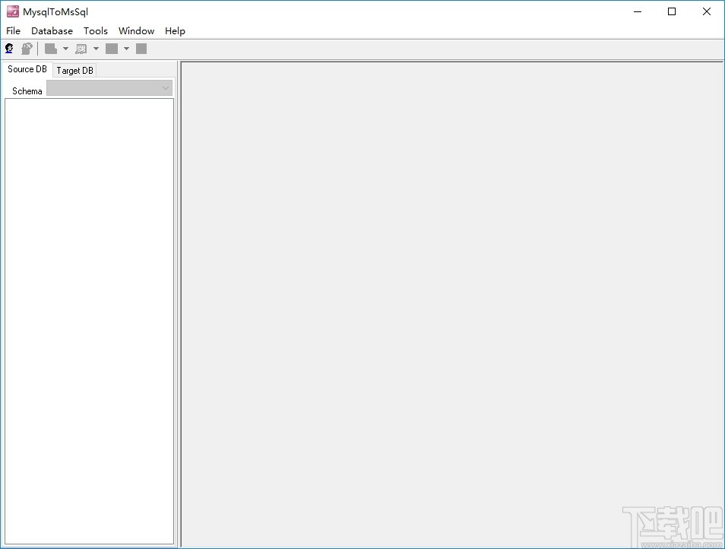
Task: Open the File menu
Action: 13,30
